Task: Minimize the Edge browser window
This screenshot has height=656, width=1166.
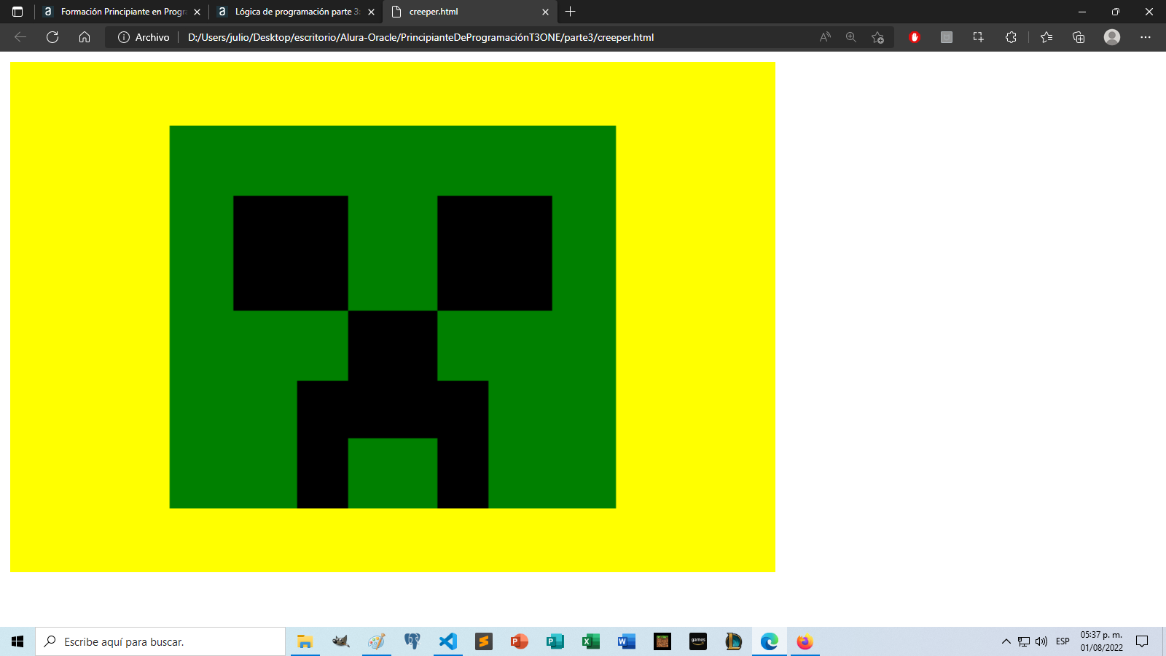Action: click(x=1082, y=12)
